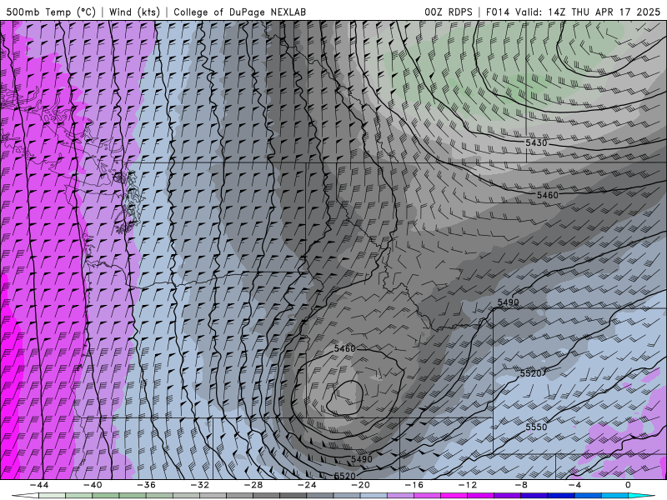Click the -20 colorbar value
The height and width of the screenshot is (500, 667).
click(360, 485)
